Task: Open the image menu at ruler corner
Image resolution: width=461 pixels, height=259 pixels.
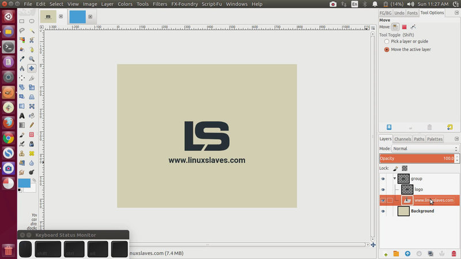Action: (41, 27)
